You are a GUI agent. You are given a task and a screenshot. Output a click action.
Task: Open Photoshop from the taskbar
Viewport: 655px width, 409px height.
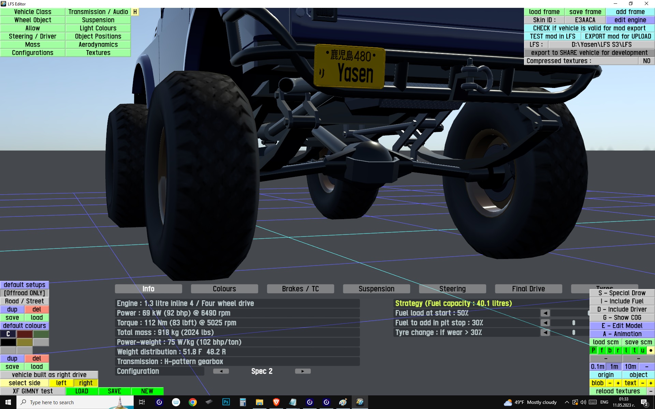[226, 402]
